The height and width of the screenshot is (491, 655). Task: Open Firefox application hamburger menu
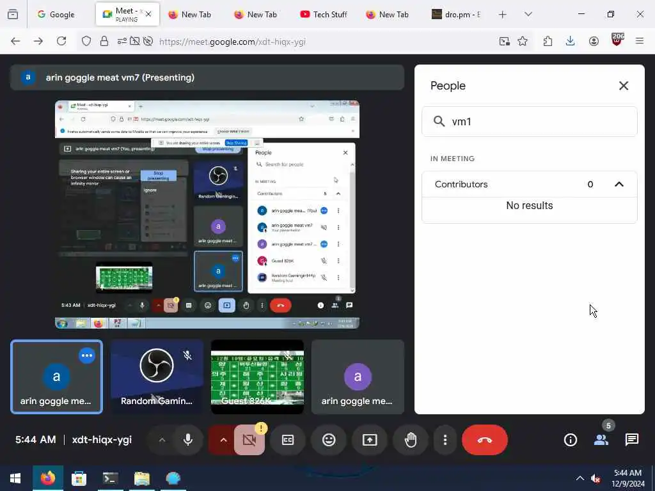tap(640, 41)
